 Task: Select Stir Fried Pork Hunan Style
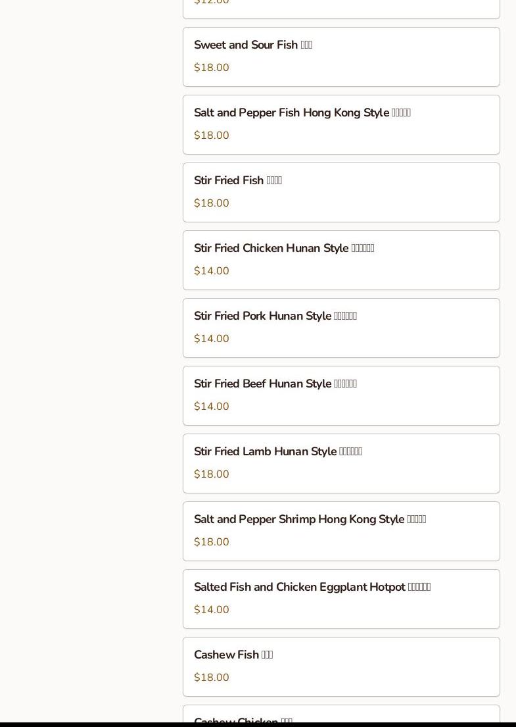click(275, 316)
